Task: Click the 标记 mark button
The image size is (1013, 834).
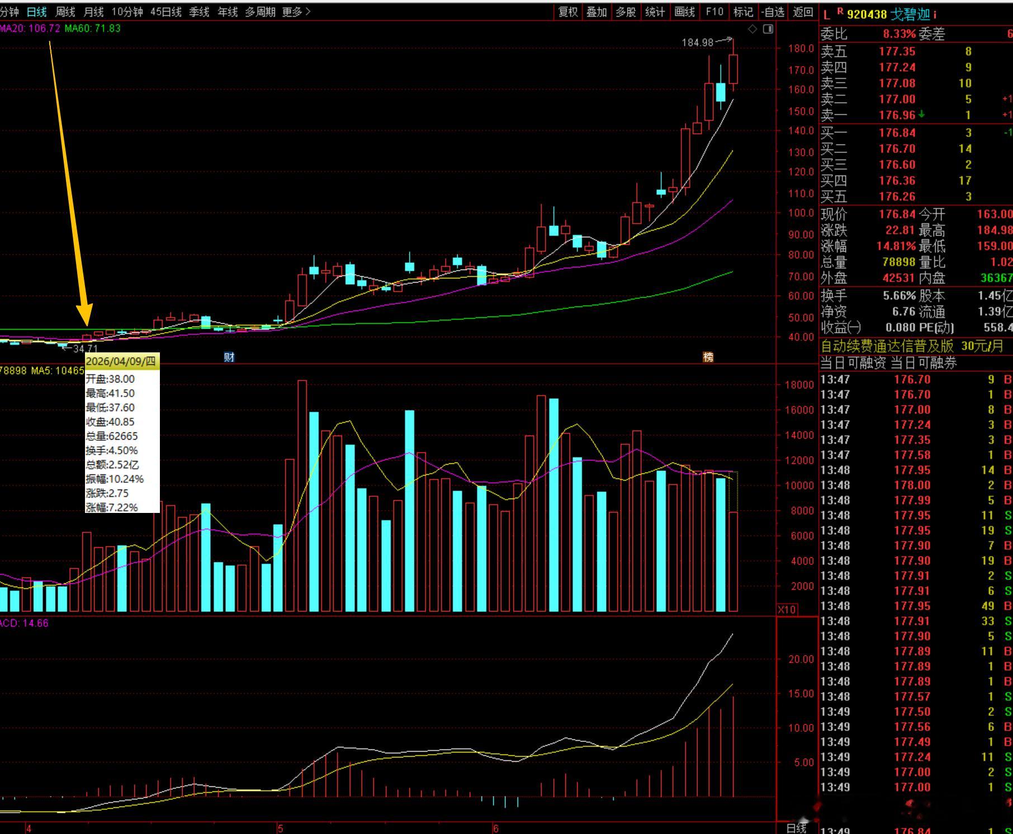Action: pos(743,12)
